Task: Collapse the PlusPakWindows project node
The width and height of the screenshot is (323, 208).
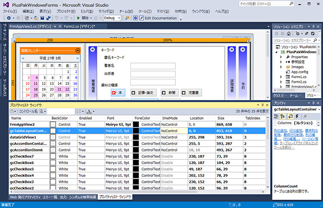Action: click(276, 52)
